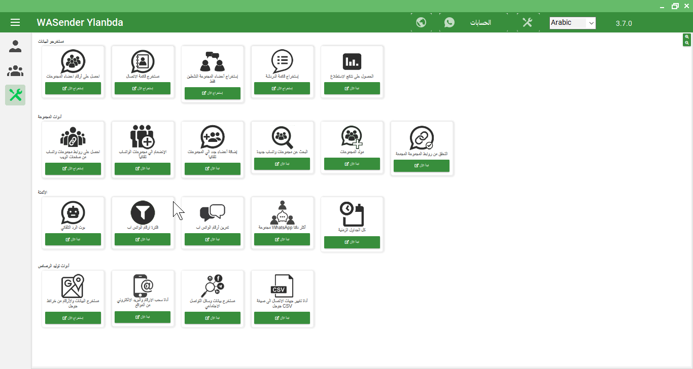
Task: Click the add new group members icon
Action: (x=213, y=137)
